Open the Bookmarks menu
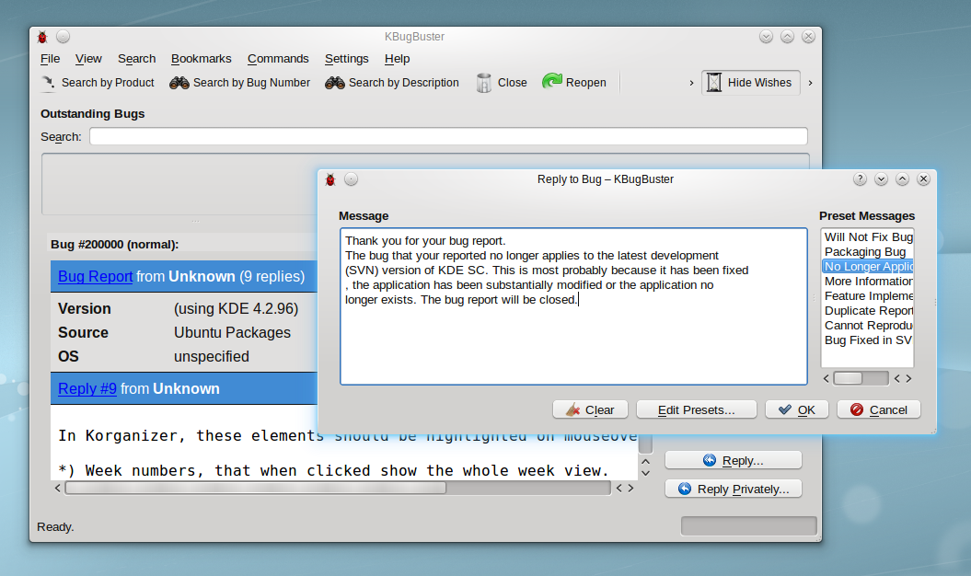The image size is (971, 576). click(202, 59)
